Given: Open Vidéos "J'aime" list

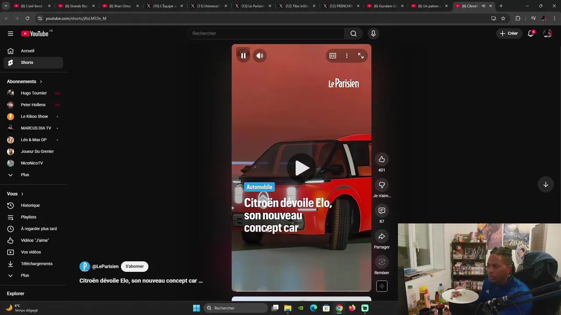Looking at the screenshot, I should click(33, 241).
